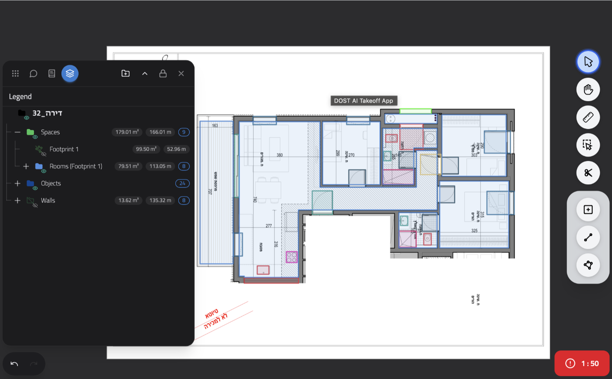Select the polygon drawing tool
Viewport: 612px width, 379px height.
pos(588,265)
